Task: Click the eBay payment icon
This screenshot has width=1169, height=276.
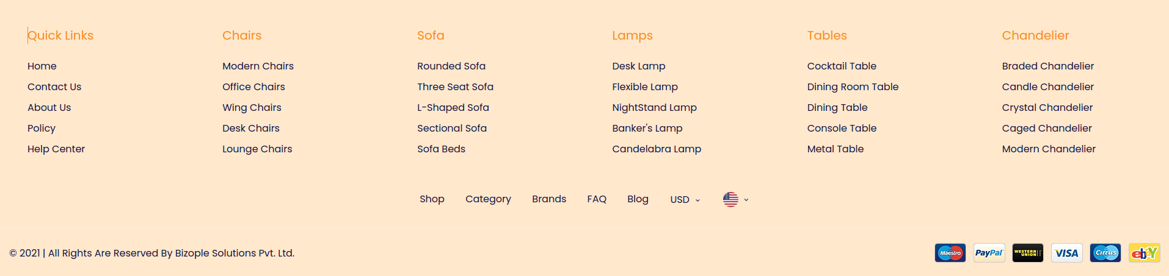Action: [x=1144, y=253]
